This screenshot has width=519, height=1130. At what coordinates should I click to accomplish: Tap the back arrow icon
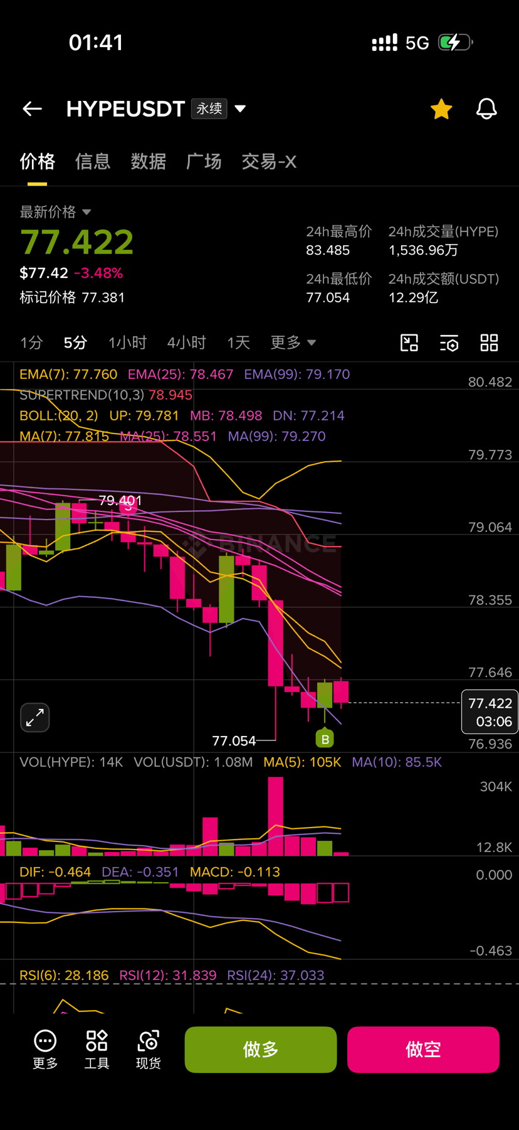(32, 109)
